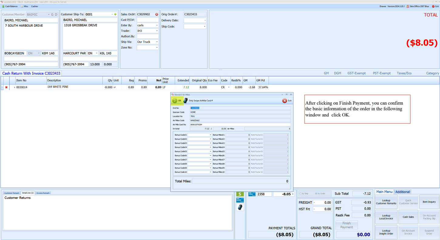Delete line item 0030014 with the red X
Viewport: 440px width, 240px height.
click(x=6, y=87)
